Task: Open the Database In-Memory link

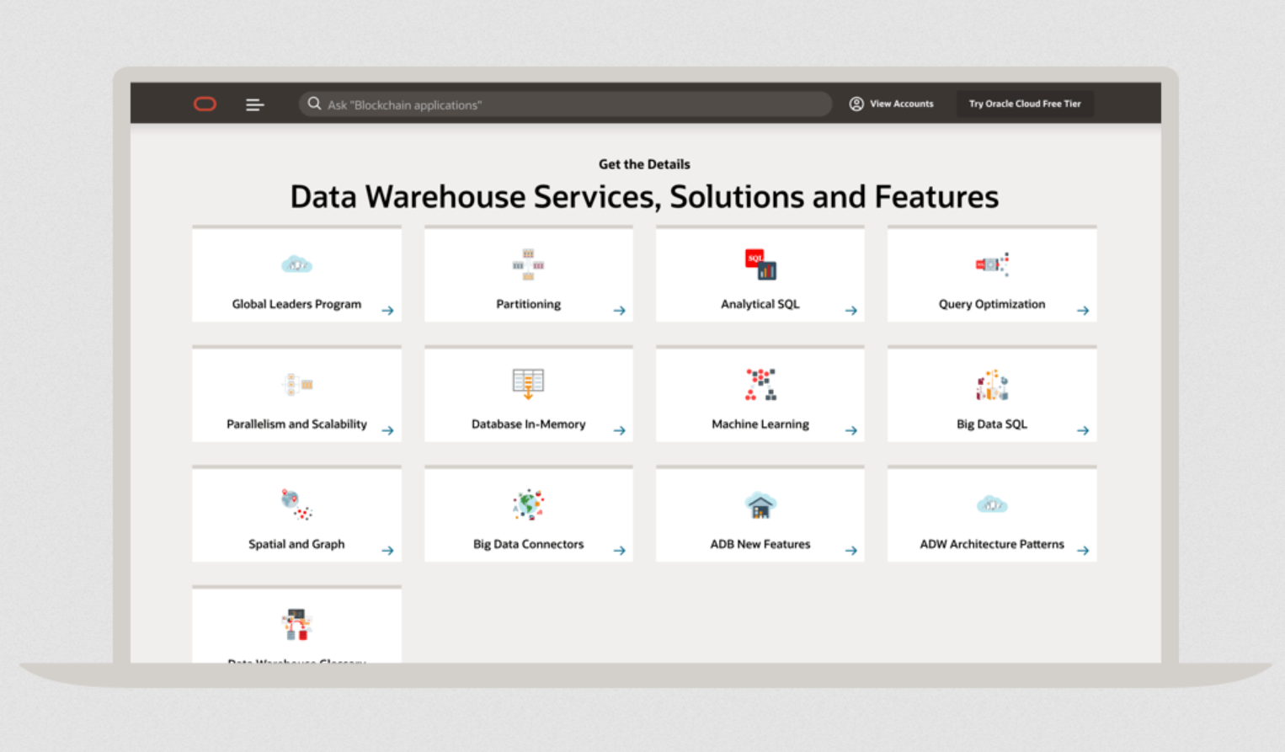Action: coord(528,424)
